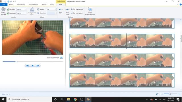Click the Duration field

pyautogui.click(x=51, y=13)
